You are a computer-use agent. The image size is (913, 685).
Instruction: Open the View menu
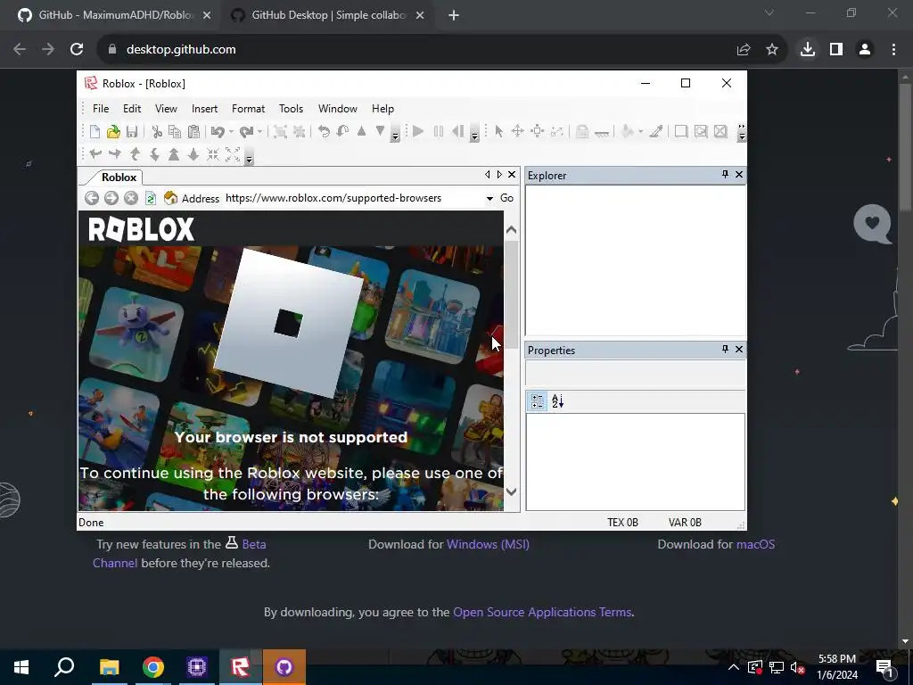coord(166,109)
